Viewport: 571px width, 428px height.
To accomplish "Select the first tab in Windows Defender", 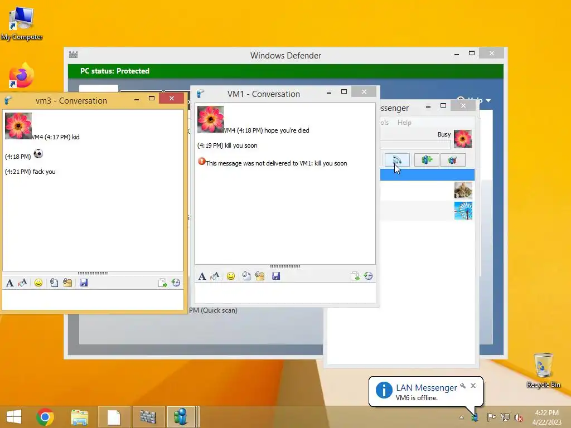I will point(99,89).
